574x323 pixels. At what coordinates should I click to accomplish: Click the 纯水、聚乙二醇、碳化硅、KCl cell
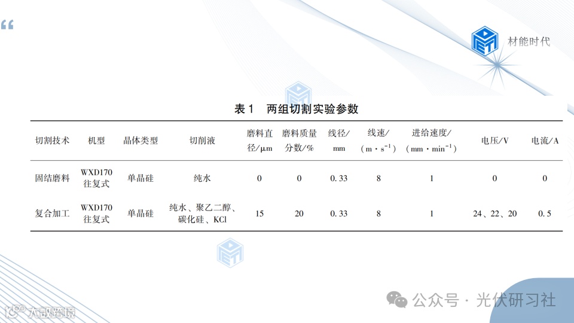point(202,214)
